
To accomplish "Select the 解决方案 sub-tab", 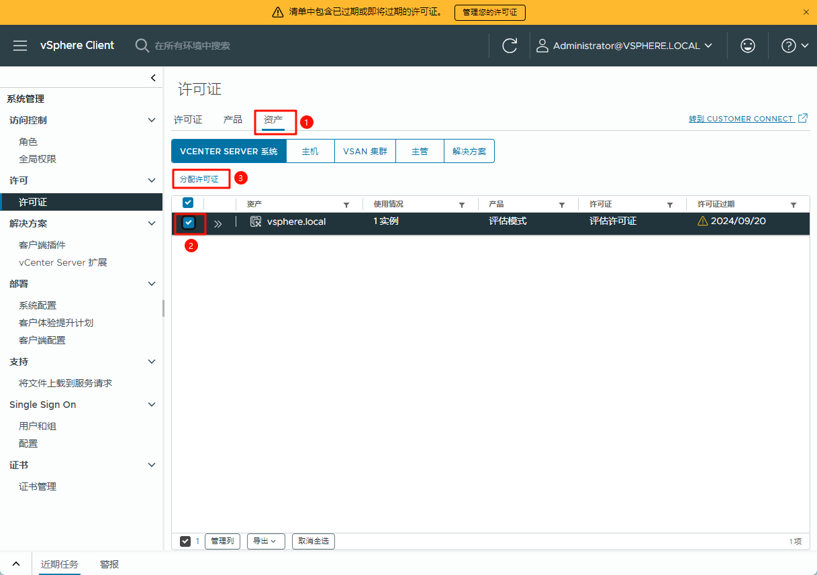I will coord(469,152).
